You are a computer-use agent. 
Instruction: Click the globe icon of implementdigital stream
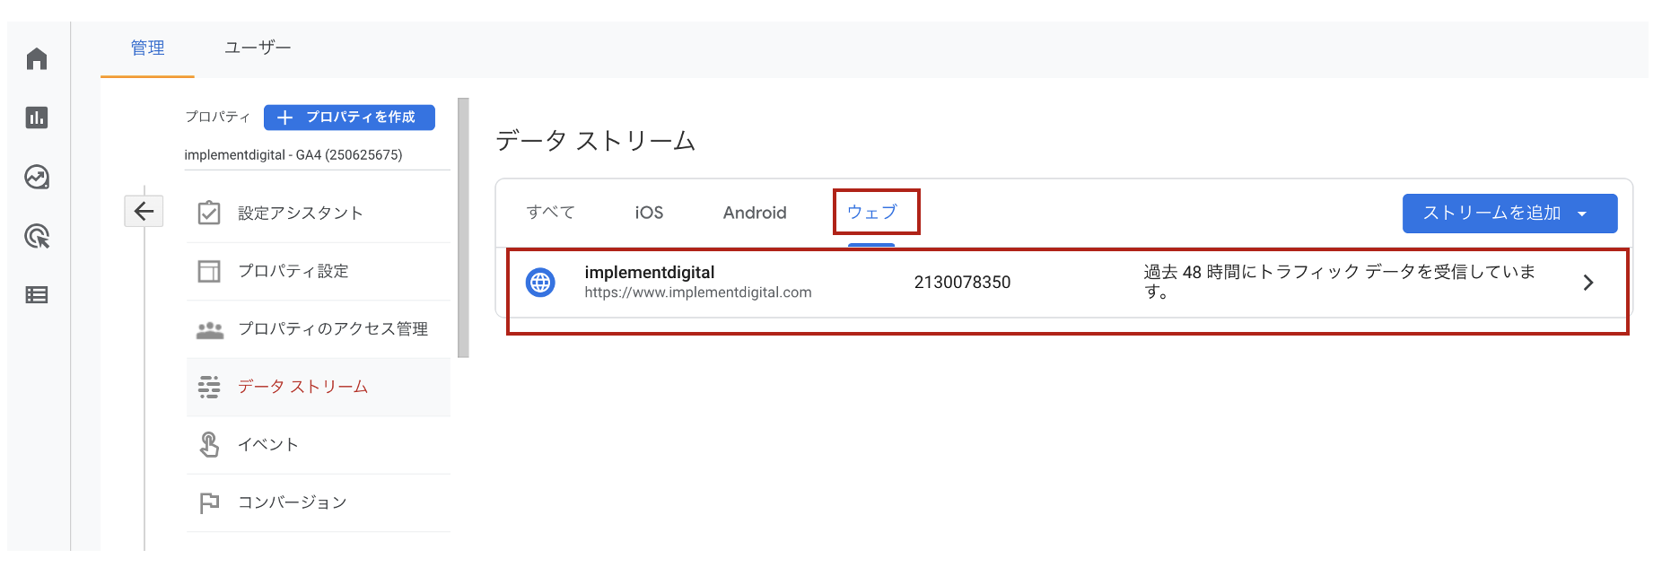point(540,283)
